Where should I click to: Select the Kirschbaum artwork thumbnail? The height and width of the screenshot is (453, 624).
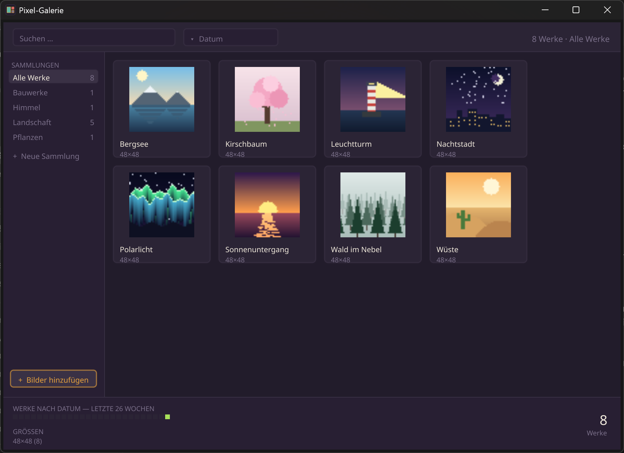click(x=267, y=99)
